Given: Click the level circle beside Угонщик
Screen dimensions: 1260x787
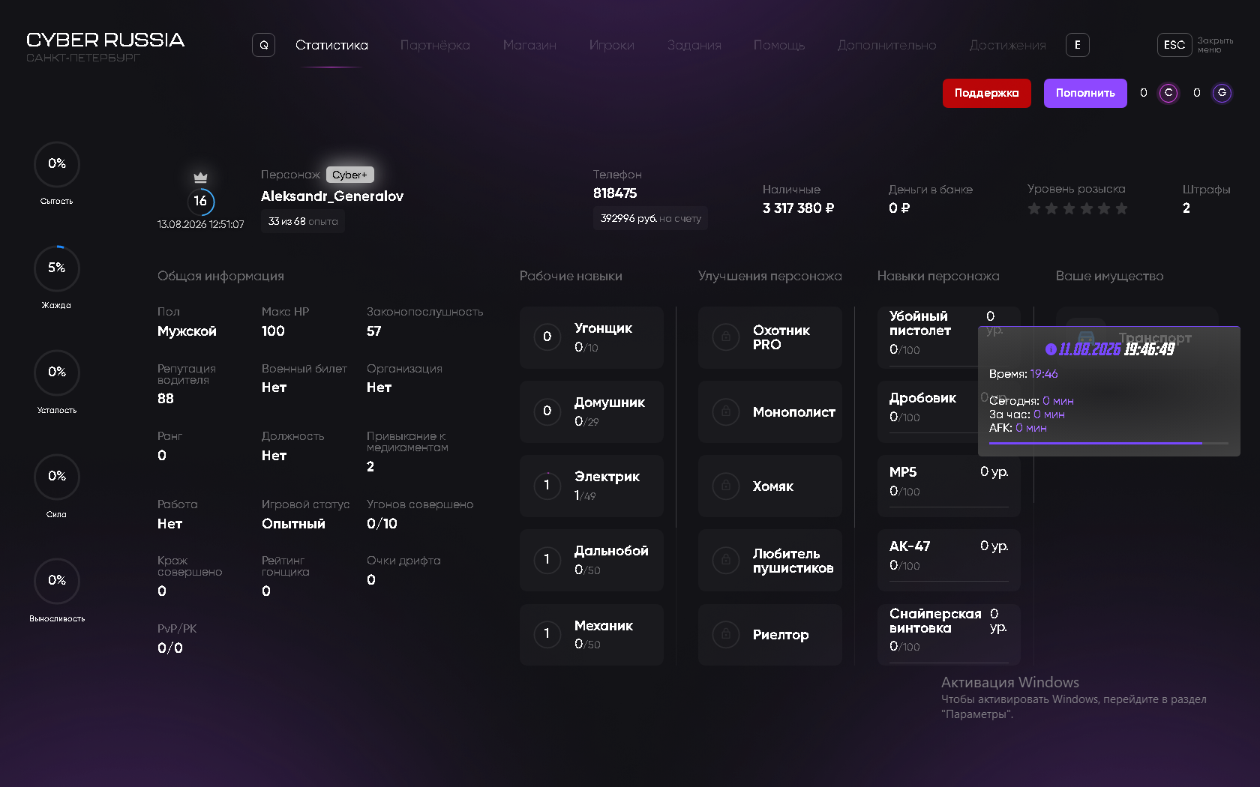Looking at the screenshot, I should (547, 337).
